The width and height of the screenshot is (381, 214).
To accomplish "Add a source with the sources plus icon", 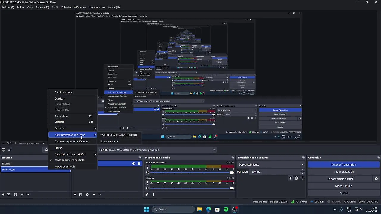I will coord(75,195).
